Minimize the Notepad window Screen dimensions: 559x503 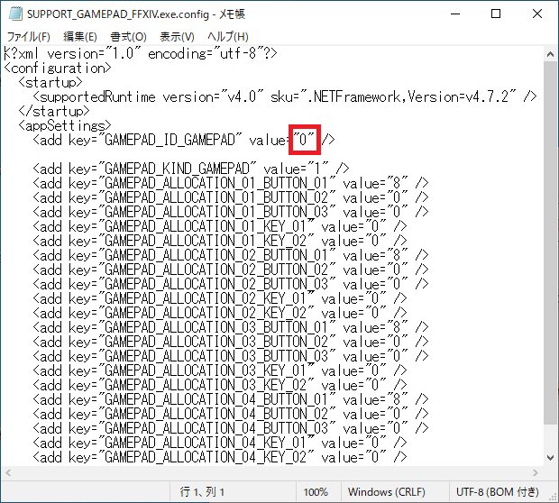click(x=455, y=14)
